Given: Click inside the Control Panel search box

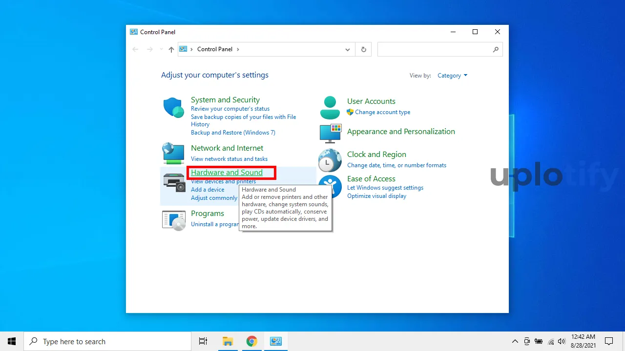Looking at the screenshot, I should coord(435,49).
